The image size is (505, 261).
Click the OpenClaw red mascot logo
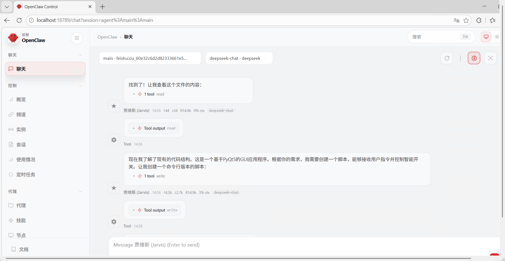click(13, 38)
